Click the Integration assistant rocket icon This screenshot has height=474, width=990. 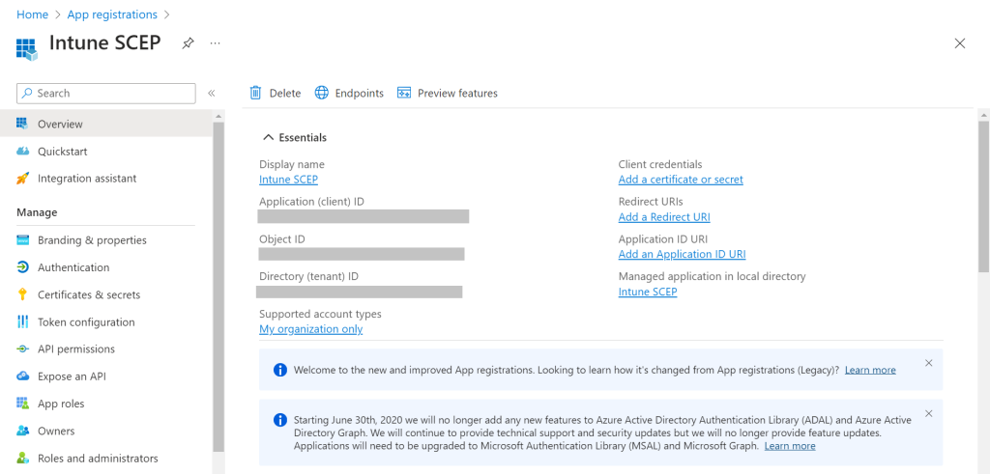23,179
